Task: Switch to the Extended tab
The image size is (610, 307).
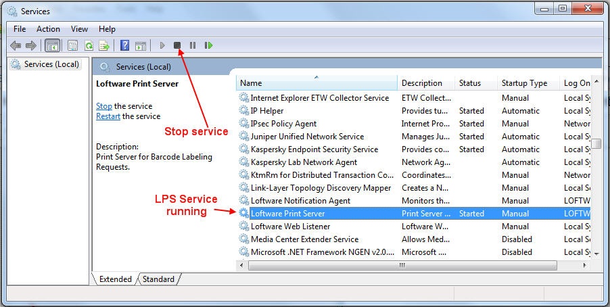Action: (x=115, y=279)
